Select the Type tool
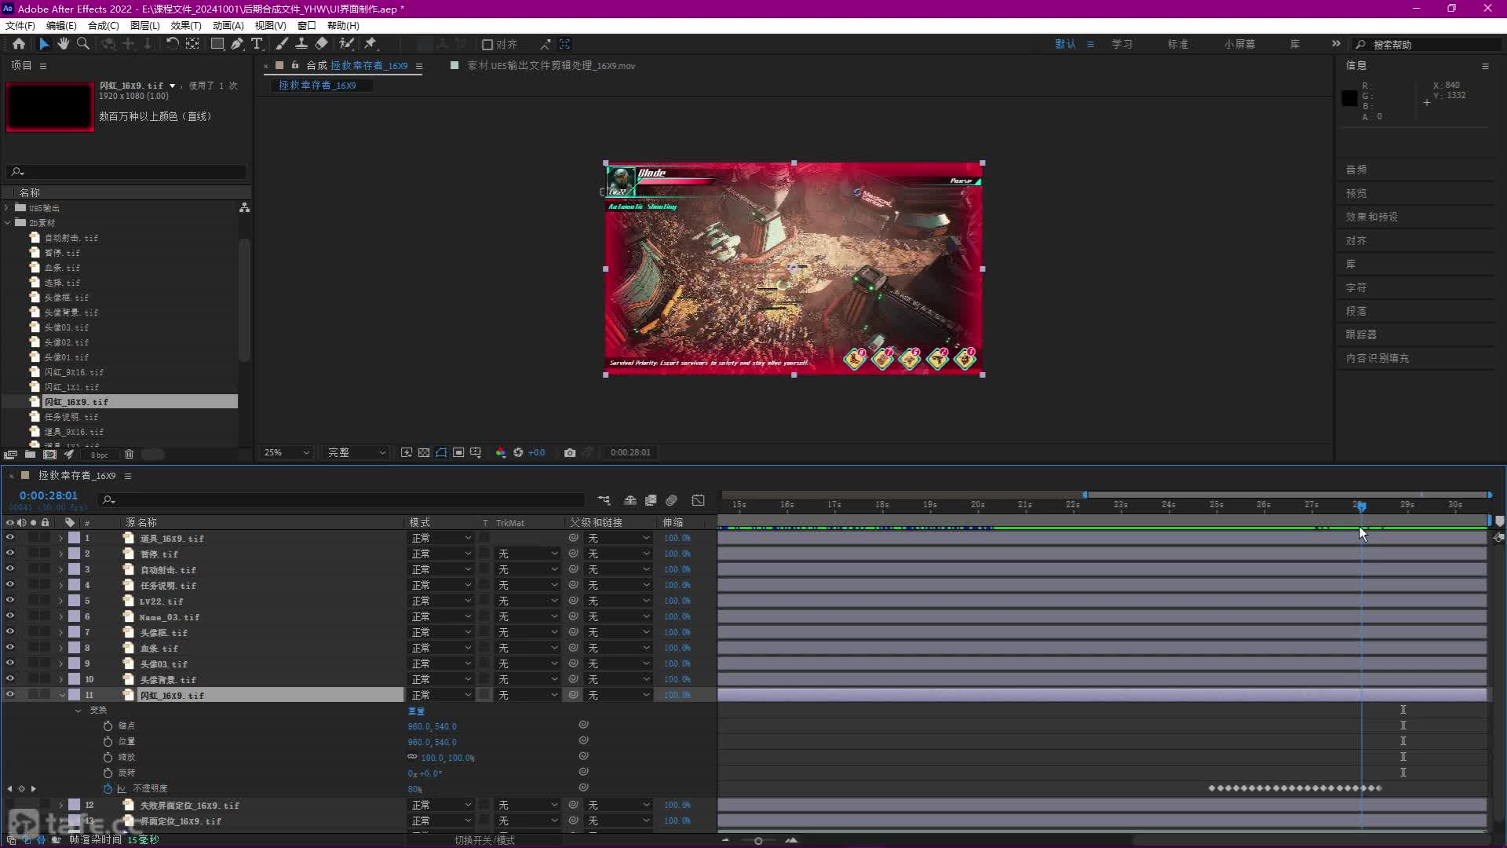This screenshot has width=1507, height=848. (x=257, y=44)
